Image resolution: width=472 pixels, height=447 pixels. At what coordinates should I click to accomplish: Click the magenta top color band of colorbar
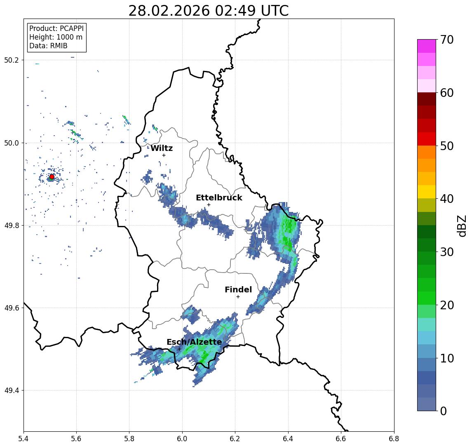pyautogui.click(x=427, y=46)
